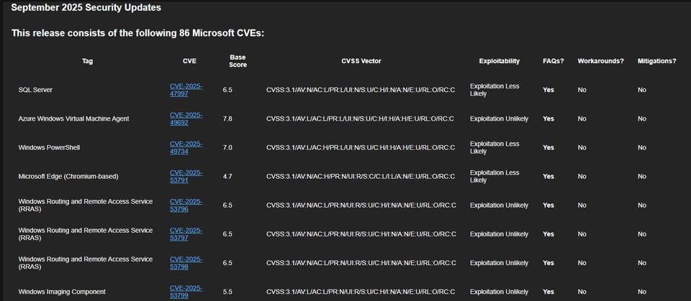691x301 pixels.
Task: Click the FAQs? column header
Action: (553, 61)
